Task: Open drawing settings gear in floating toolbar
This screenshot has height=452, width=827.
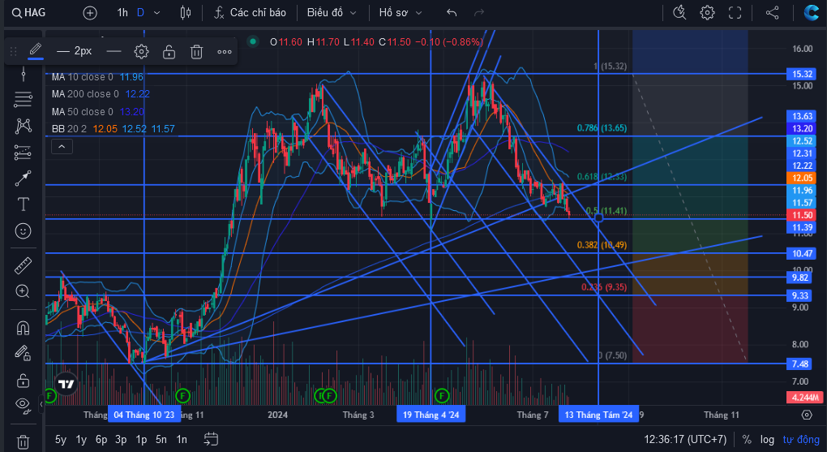Action: click(141, 51)
